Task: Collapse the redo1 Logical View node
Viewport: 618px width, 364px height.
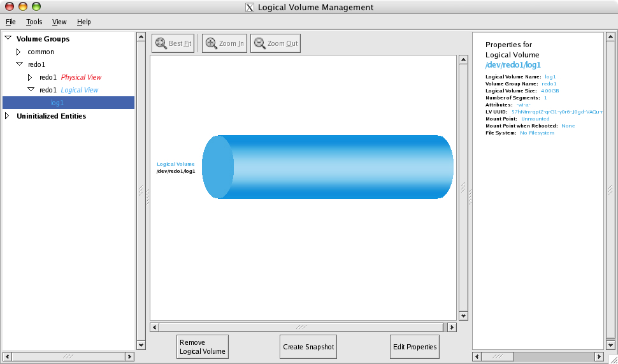Action: (x=30, y=90)
